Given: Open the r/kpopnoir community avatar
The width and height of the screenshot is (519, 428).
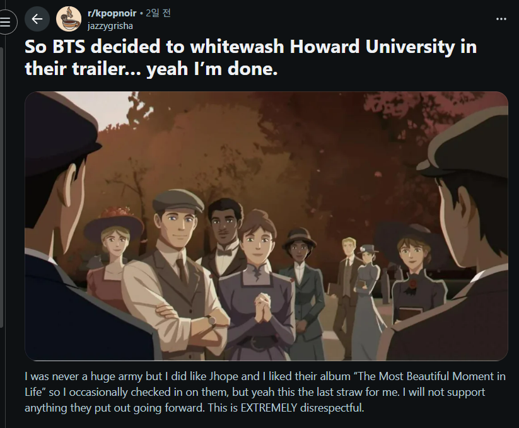Looking at the screenshot, I should pyautogui.click(x=69, y=19).
